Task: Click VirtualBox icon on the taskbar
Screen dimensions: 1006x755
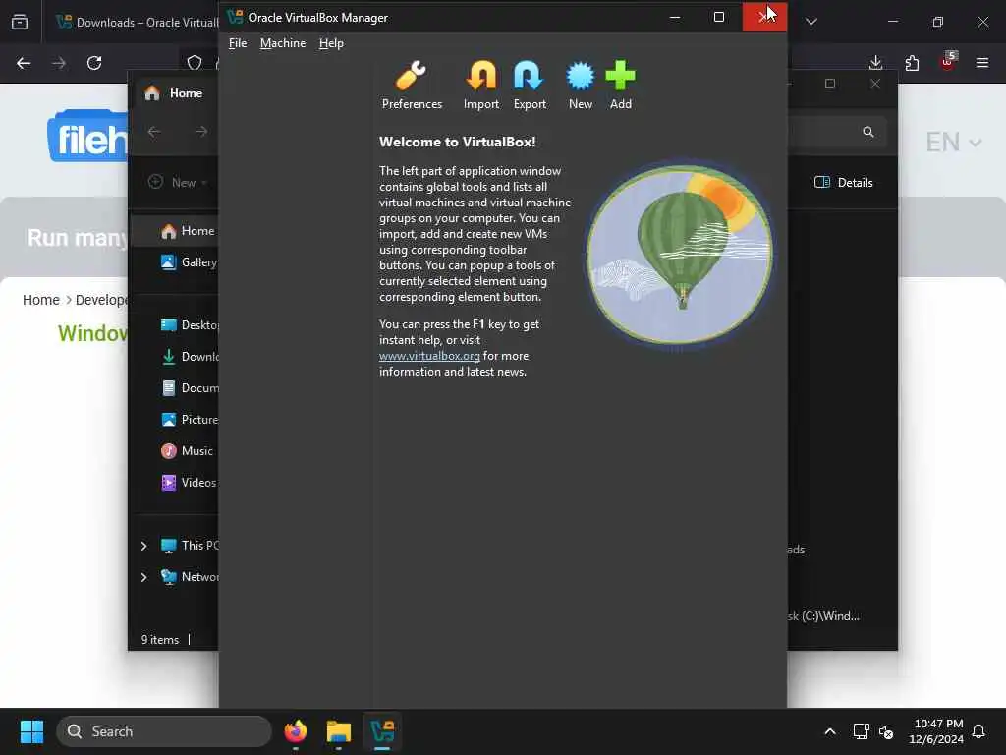Action: [382, 731]
